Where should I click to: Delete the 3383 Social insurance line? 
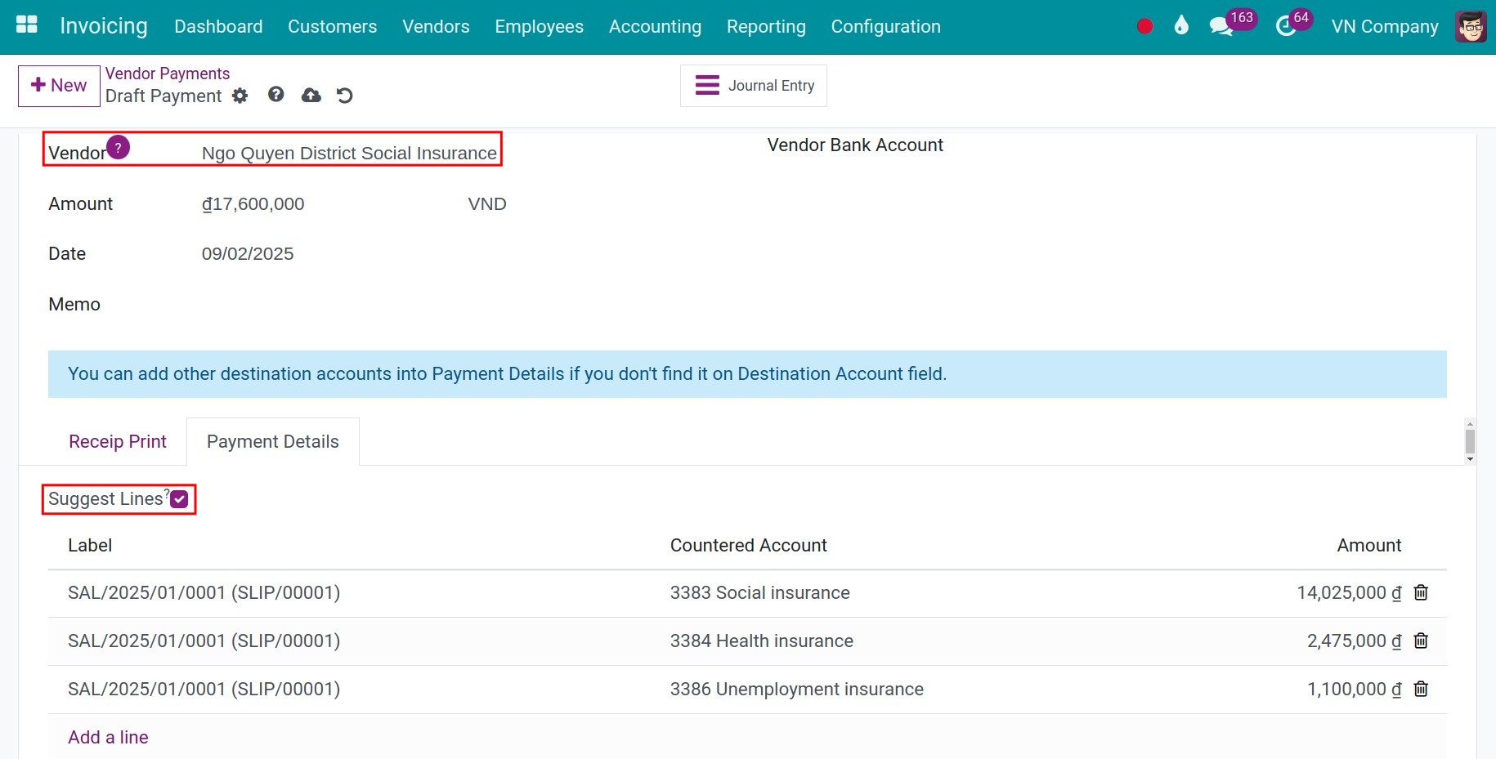1421,592
